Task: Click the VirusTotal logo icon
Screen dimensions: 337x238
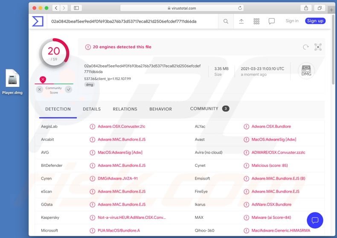Action: pyautogui.click(x=38, y=21)
